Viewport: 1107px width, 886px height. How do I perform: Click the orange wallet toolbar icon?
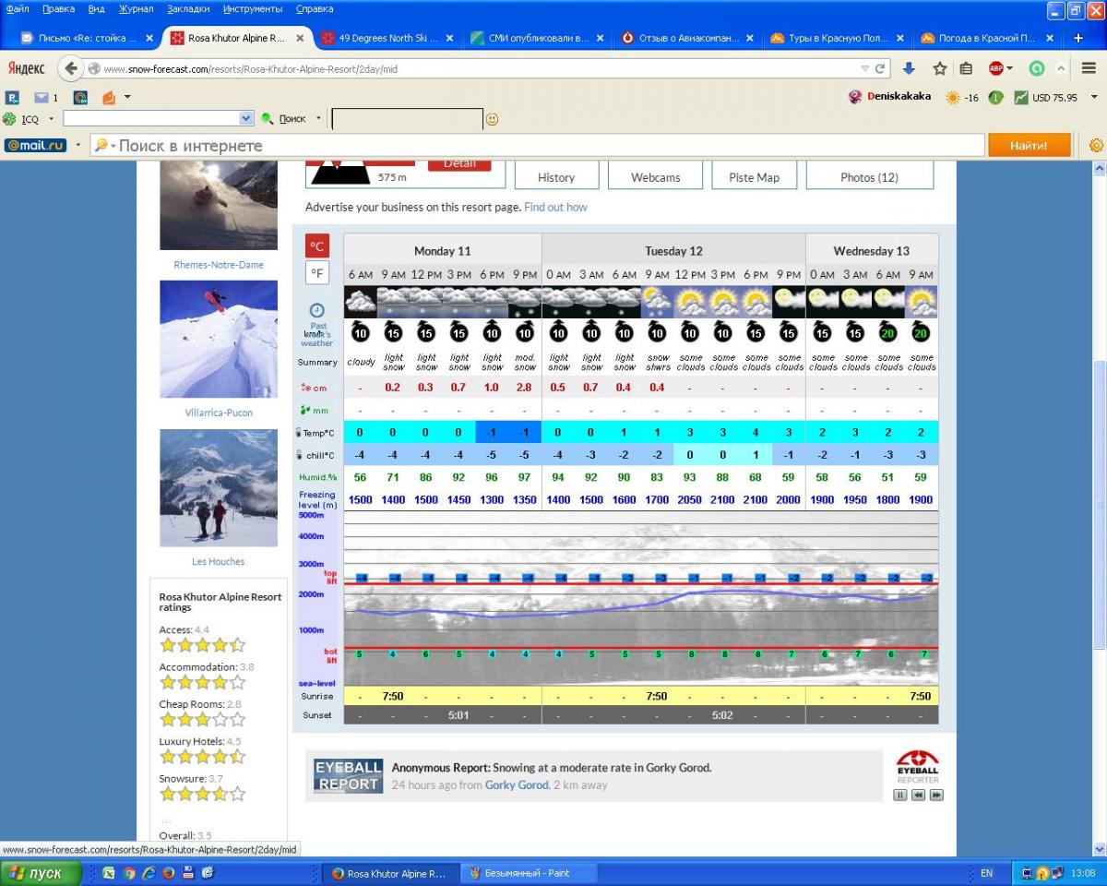(108, 97)
